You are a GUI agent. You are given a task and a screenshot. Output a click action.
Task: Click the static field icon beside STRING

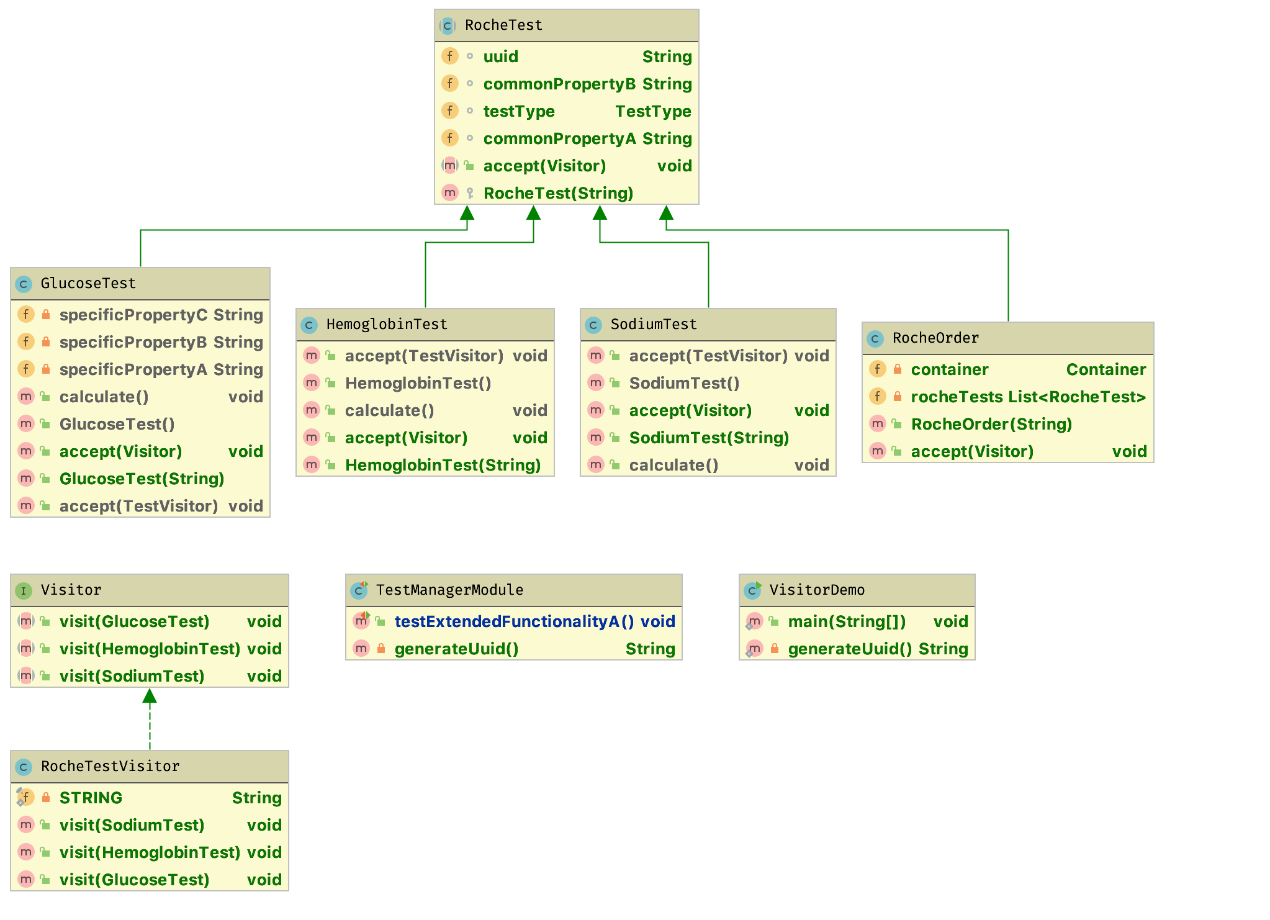coord(25,798)
